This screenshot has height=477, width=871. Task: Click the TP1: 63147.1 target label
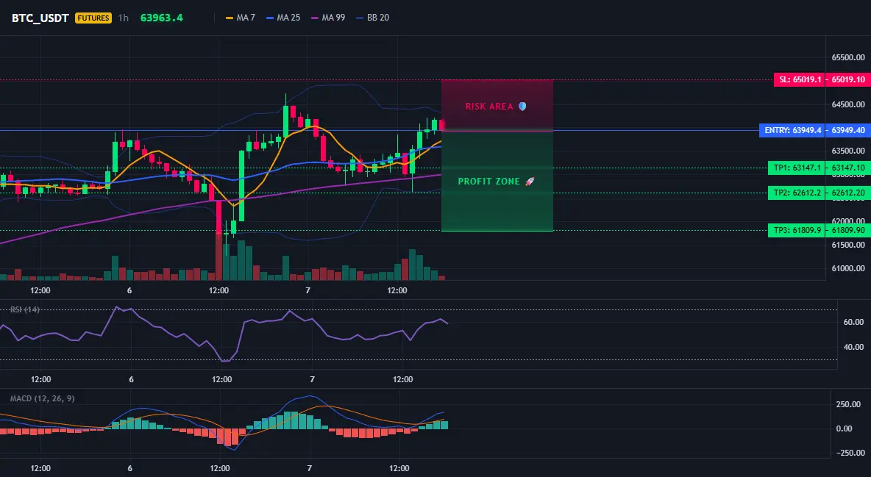coord(797,168)
